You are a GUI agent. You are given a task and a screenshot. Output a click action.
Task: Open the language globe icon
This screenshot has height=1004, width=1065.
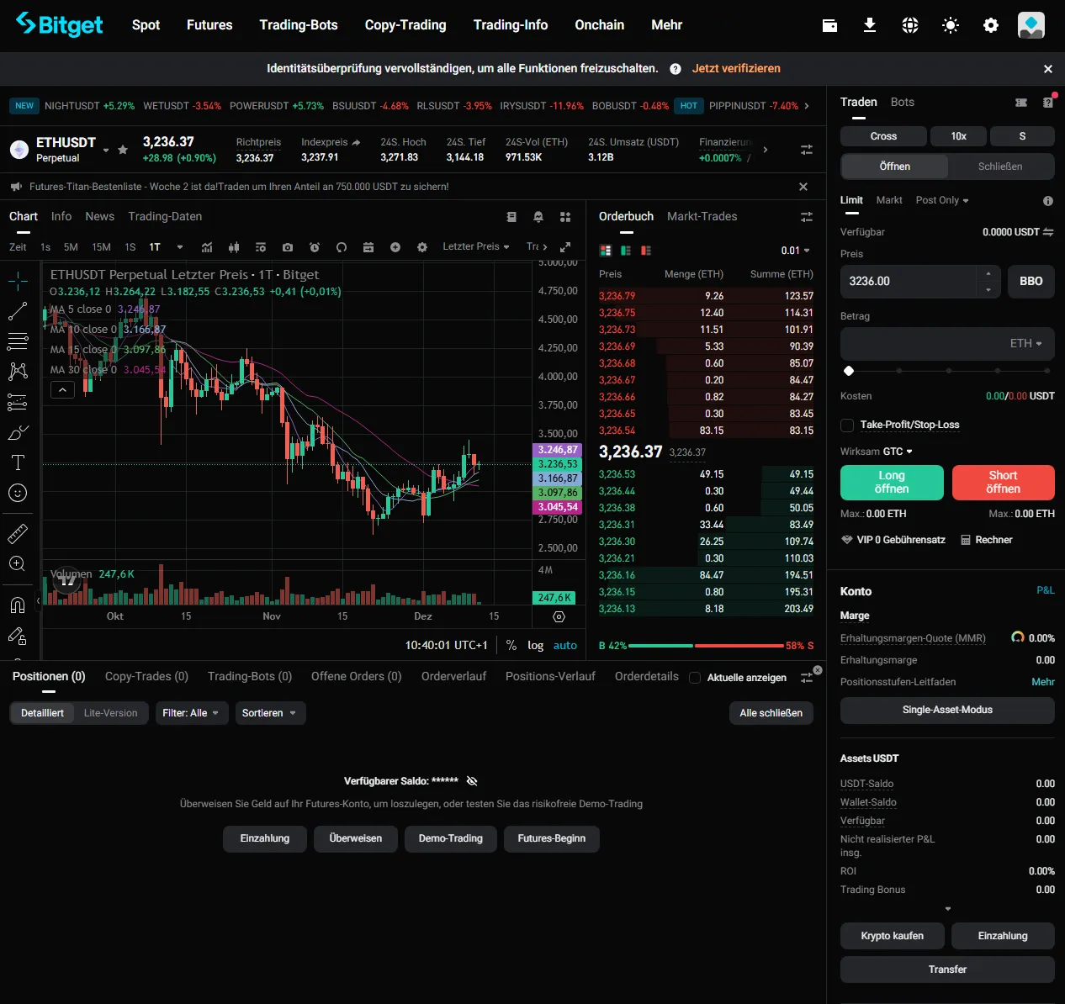tap(910, 25)
